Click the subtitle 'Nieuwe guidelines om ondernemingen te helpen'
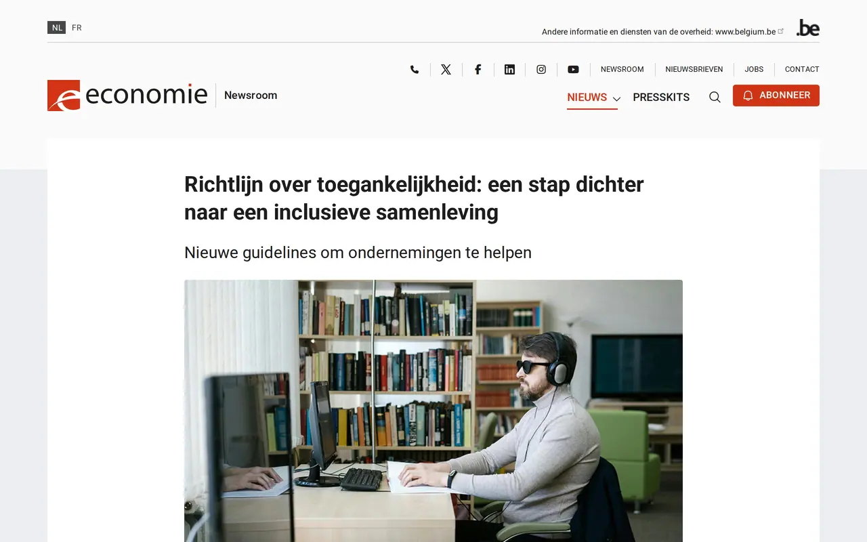867x542 pixels. (x=358, y=253)
